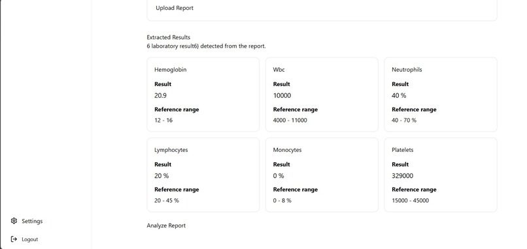Click the Monocytes card title
Viewport: 527px width, 249px height.
click(287, 150)
